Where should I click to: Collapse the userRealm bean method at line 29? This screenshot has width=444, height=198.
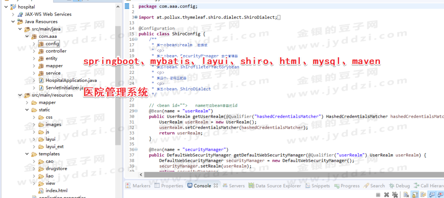click(136, 111)
